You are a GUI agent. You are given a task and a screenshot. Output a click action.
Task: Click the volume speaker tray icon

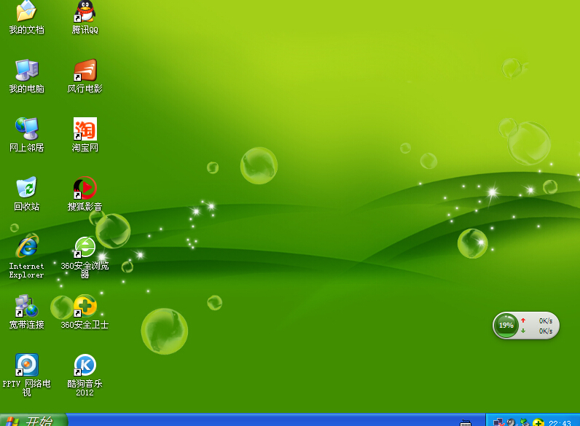coord(512,422)
